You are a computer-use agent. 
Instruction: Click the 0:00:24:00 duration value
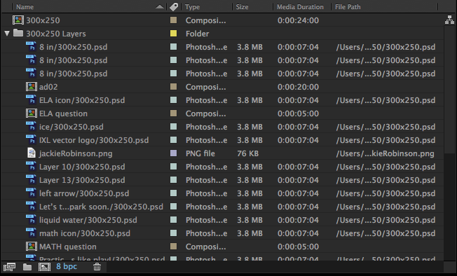click(298, 20)
